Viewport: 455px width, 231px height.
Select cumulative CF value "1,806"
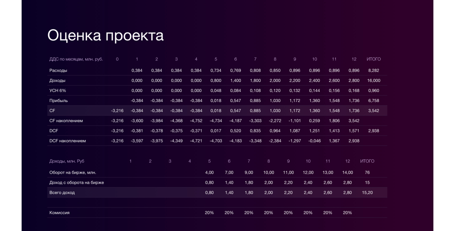[x=334, y=121]
